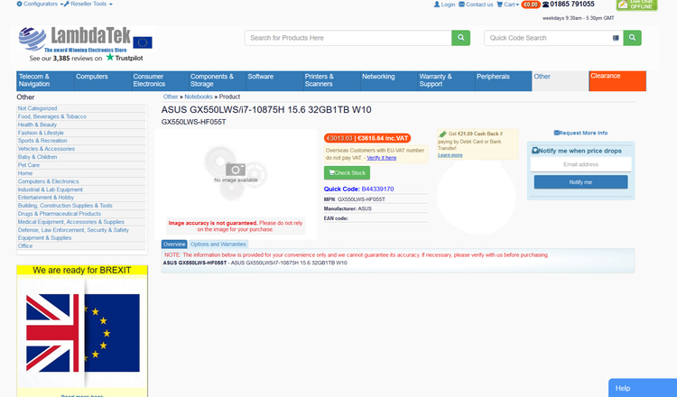Click the green quick code search magnifier button
Image resolution: width=677 pixels, height=397 pixels.
[x=632, y=38]
